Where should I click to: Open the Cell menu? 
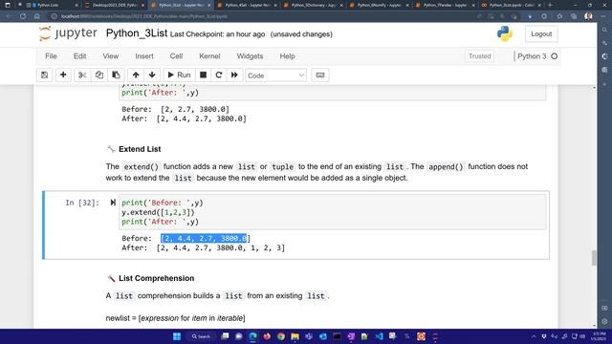coord(176,56)
